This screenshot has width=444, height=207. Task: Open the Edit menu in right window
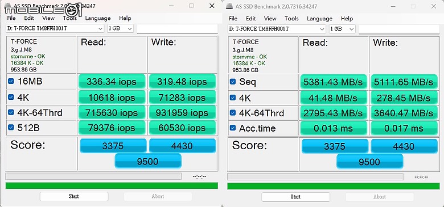250,19
